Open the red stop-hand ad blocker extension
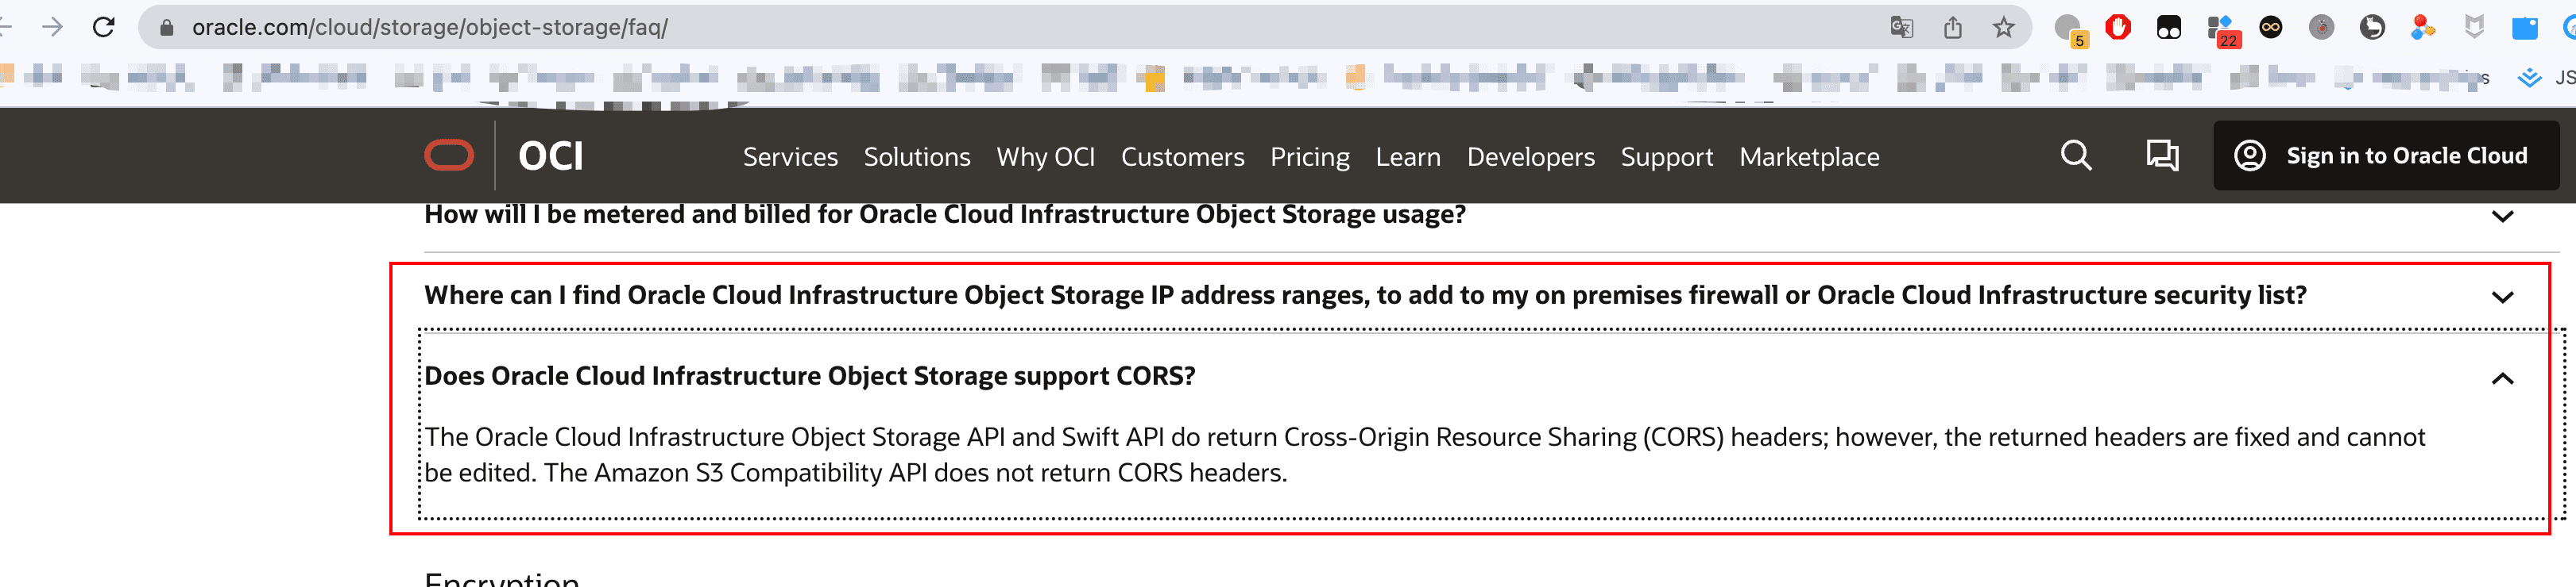Viewport: 2576px width, 587px height. [x=2117, y=27]
